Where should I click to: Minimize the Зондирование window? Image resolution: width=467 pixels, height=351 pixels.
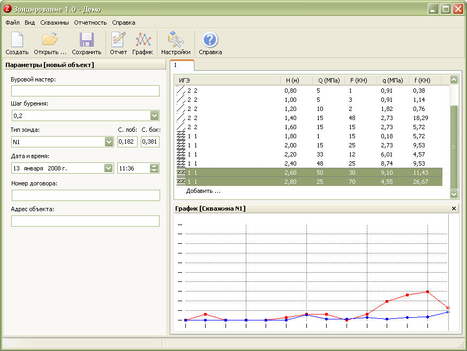pyautogui.click(x=433, y=9)
